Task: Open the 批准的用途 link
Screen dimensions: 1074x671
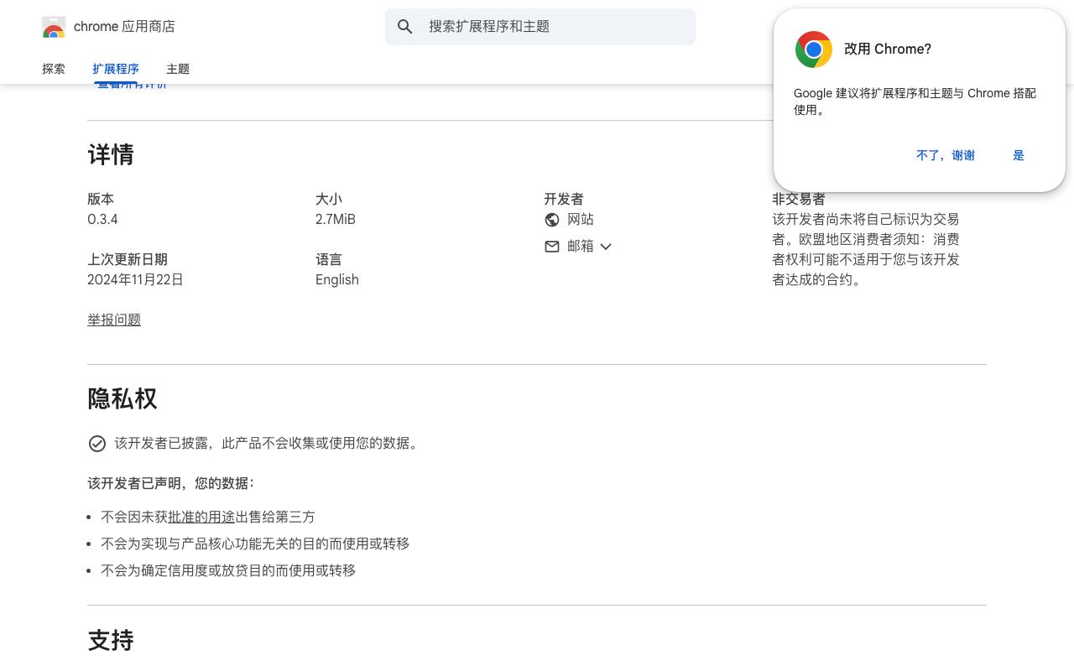Action: pyautogui.click(x=201, y=518)
